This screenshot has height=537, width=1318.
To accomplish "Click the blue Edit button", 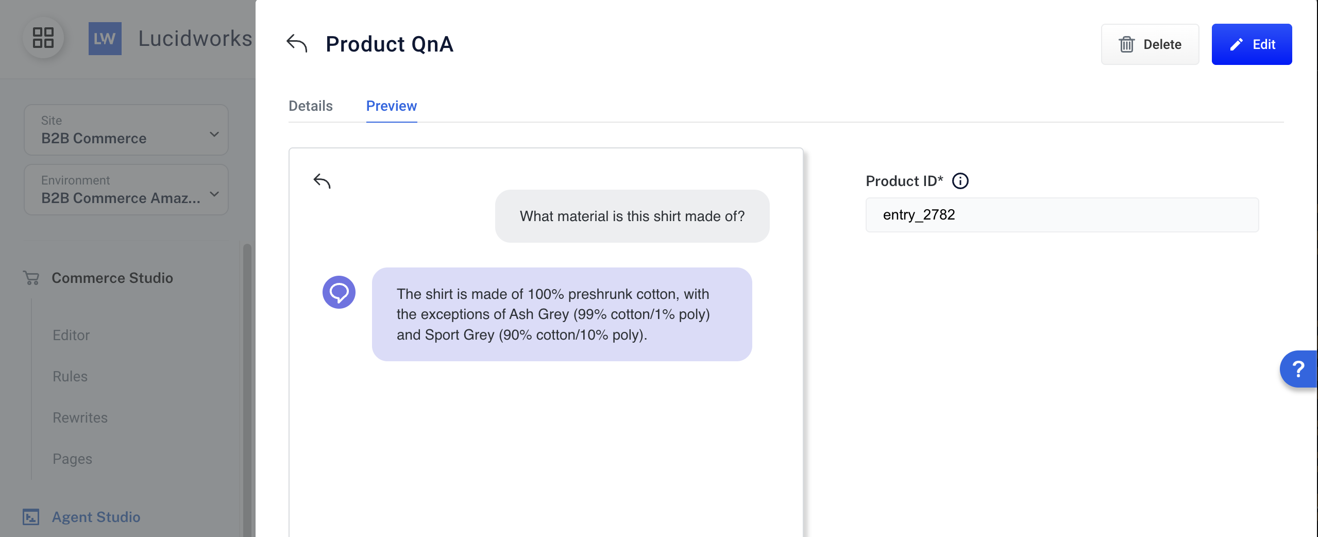I will tap(1252, 44).
